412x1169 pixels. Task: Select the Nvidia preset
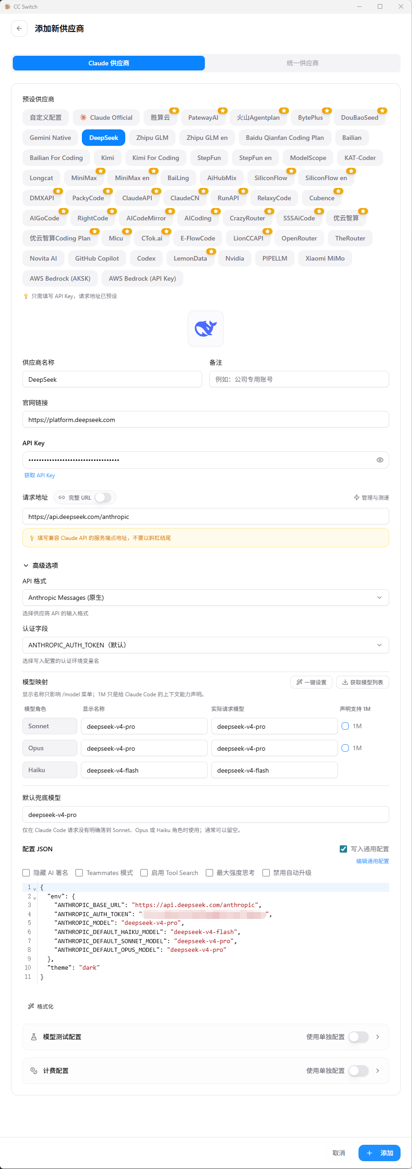pyautogui.click(x=235, y=258)
